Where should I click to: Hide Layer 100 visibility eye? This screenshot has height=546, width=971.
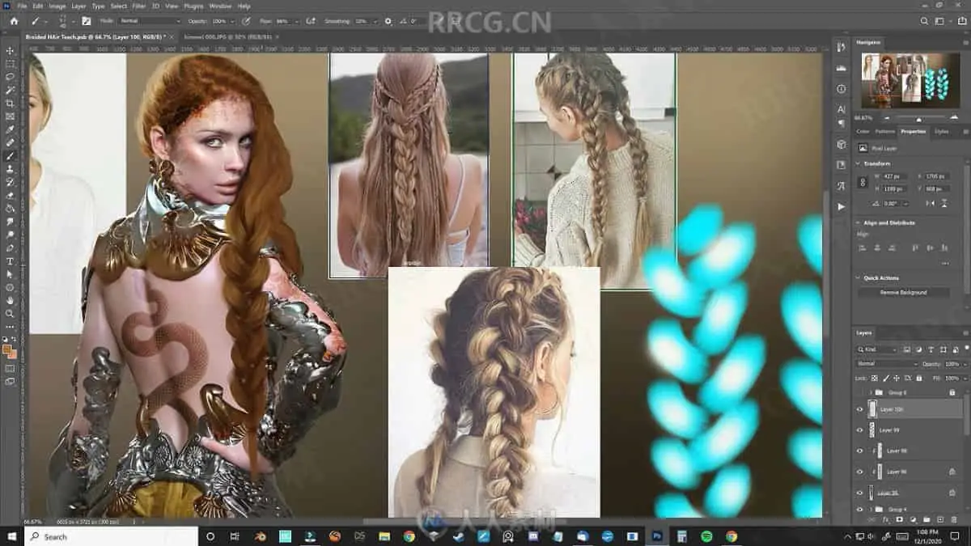click(x=860, y=409)
